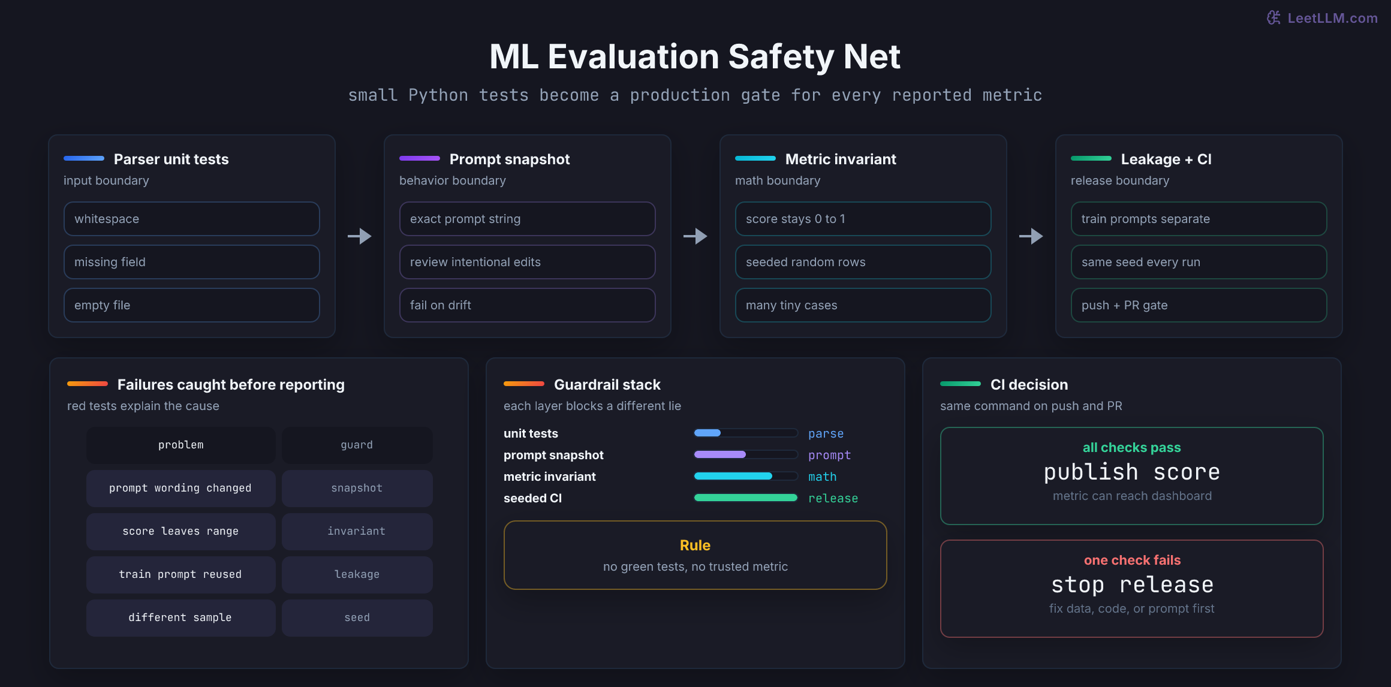Click the many tiny cases box
1391x687 pixels.
tap(863, 305)
